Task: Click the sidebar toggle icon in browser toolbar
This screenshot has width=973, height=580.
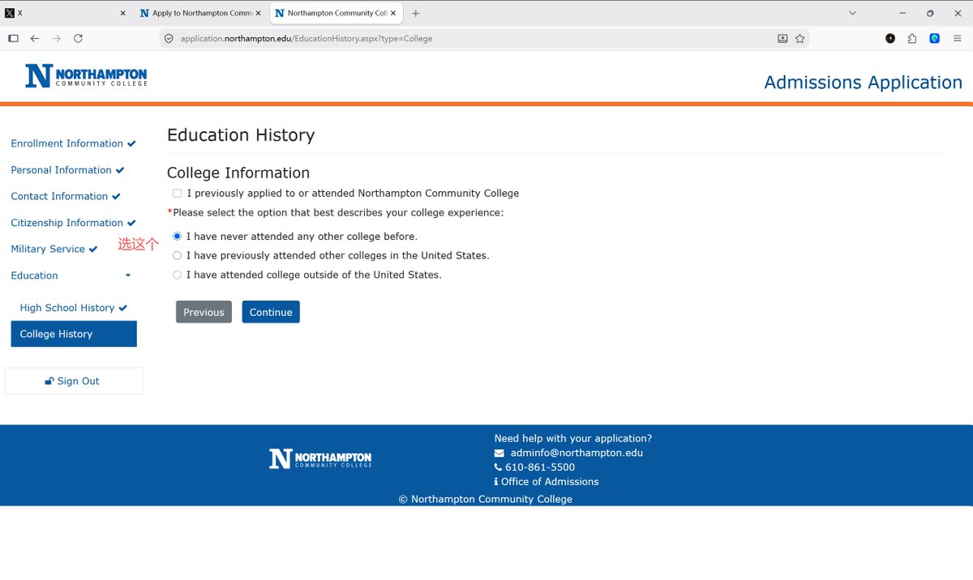Action: (x=13, y=38)
